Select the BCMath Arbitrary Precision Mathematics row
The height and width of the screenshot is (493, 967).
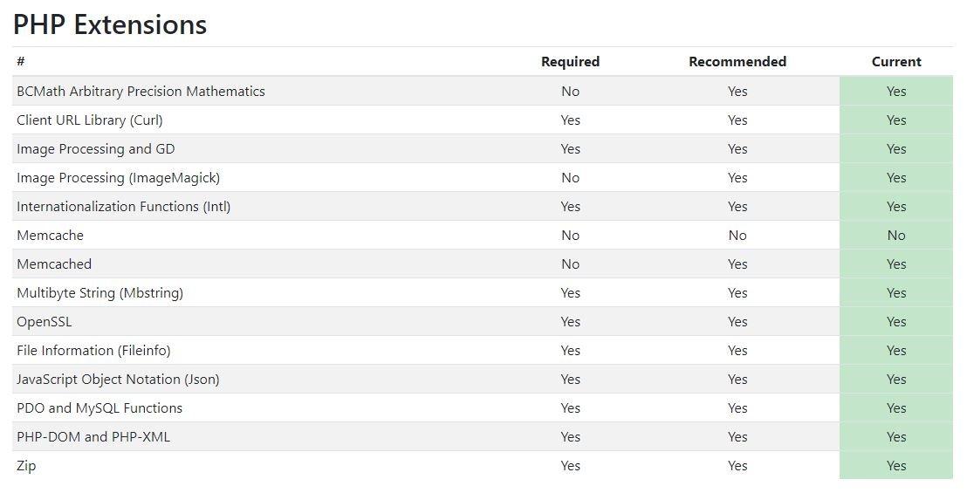(x=141, y=91)
